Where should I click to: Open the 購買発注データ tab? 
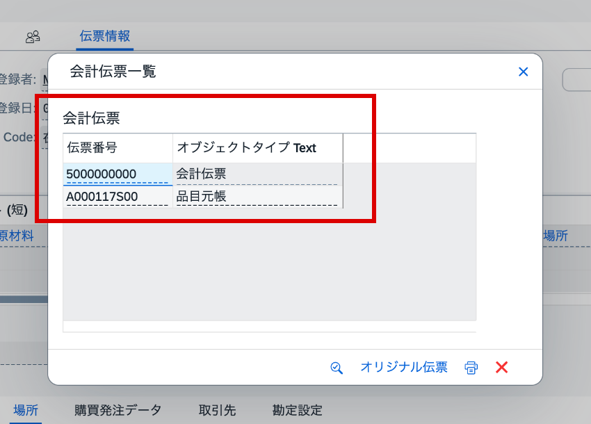pos(118,410)
